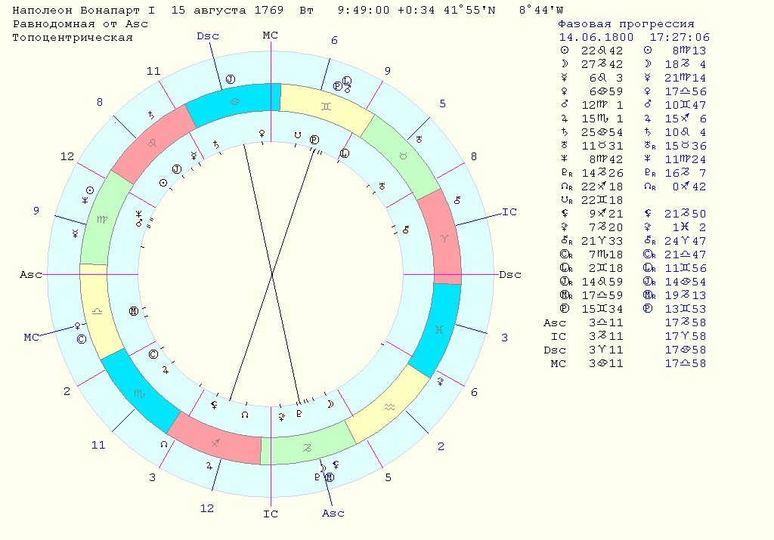The width and height of the screenshot is (774, 540).
Task: Click the Taurus glyph in the zodiac ring
Action: 403,156
